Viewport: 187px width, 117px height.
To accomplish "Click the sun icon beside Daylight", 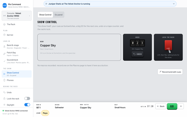I will 4,105.
